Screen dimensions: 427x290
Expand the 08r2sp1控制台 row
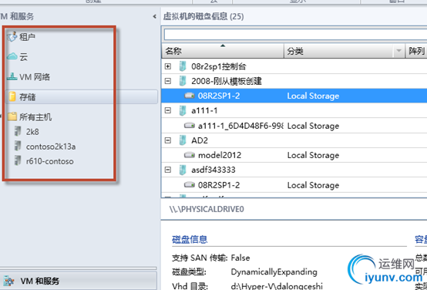[x=168, y=66]
